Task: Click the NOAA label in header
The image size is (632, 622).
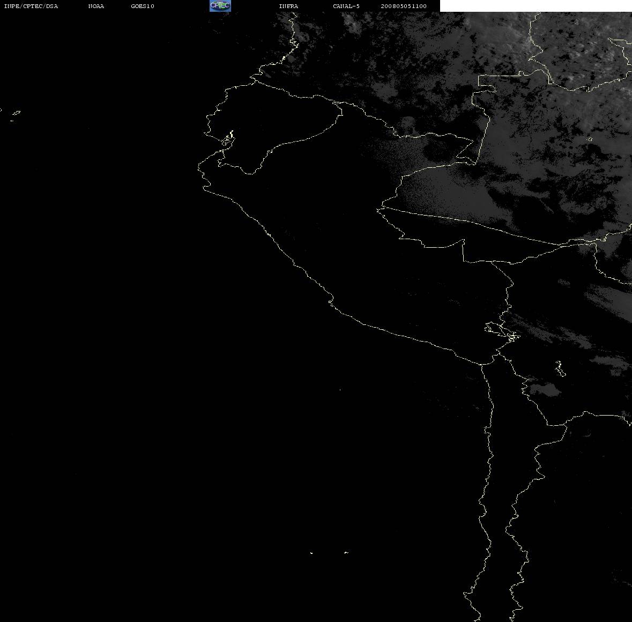Action: (96, 6)
